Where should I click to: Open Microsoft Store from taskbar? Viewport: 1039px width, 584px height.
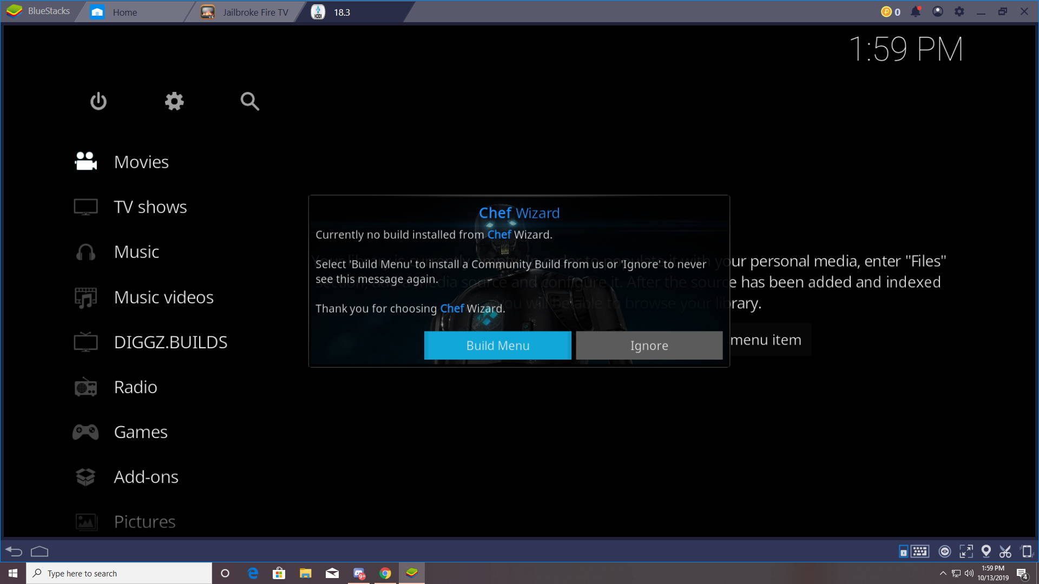click(x=279, y=573)
